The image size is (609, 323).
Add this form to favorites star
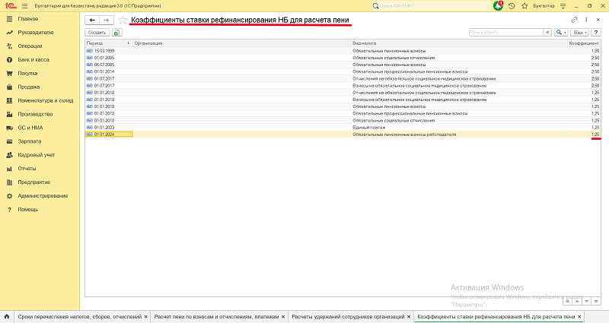[123, 21]
